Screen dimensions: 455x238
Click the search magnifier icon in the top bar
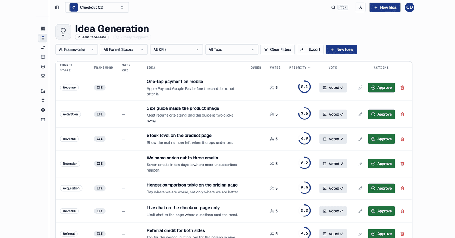pyautogui.click(x=333, y=7)
